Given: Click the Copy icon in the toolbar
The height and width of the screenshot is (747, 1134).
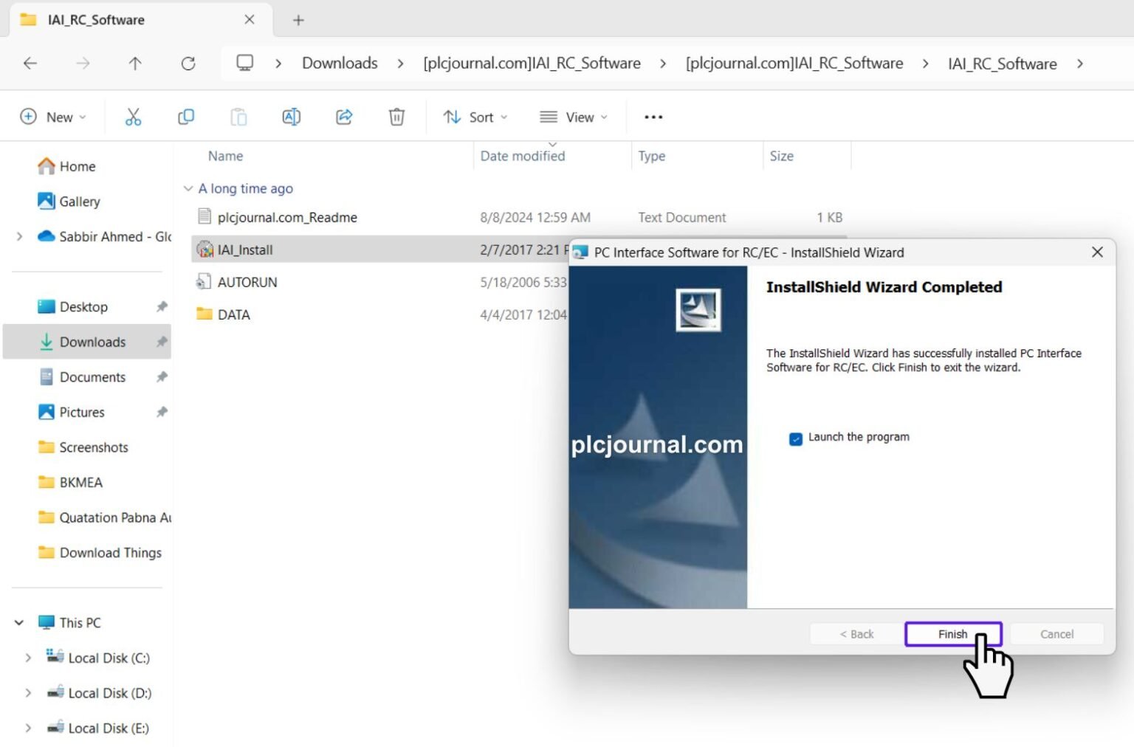Looking at the screenshot, I should pyautogui.click(x=186, y=117).
